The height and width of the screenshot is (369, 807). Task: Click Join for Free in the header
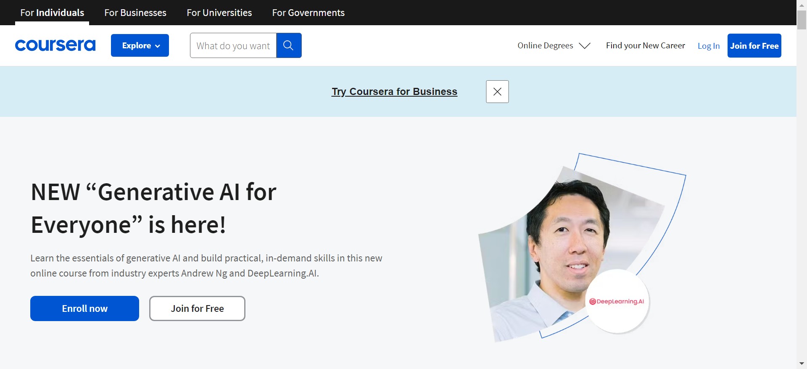click(754, 45)
